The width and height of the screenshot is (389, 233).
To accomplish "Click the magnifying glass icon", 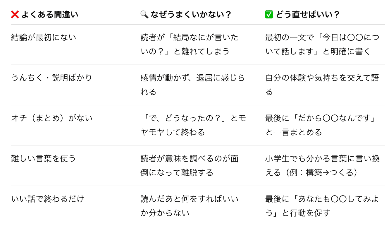I will click(x=144, y=14).
